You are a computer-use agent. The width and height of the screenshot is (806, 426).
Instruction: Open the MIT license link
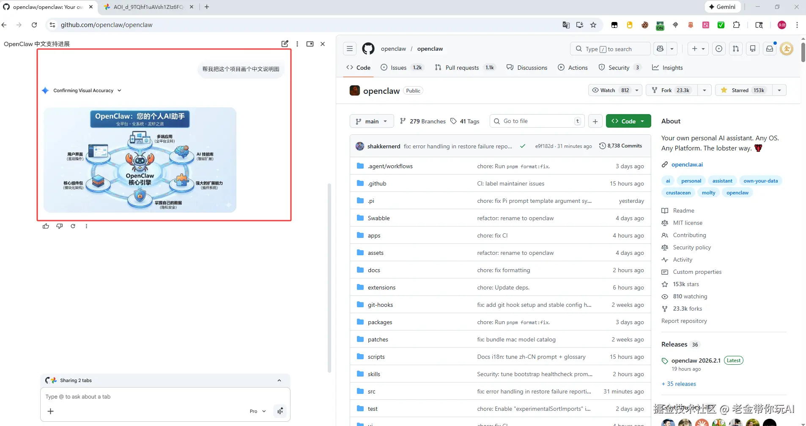pos(688,223)
